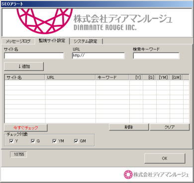Disable the GM check target
Image resolution: width=194 pixels, height=183 pixels.
[76, 141]
